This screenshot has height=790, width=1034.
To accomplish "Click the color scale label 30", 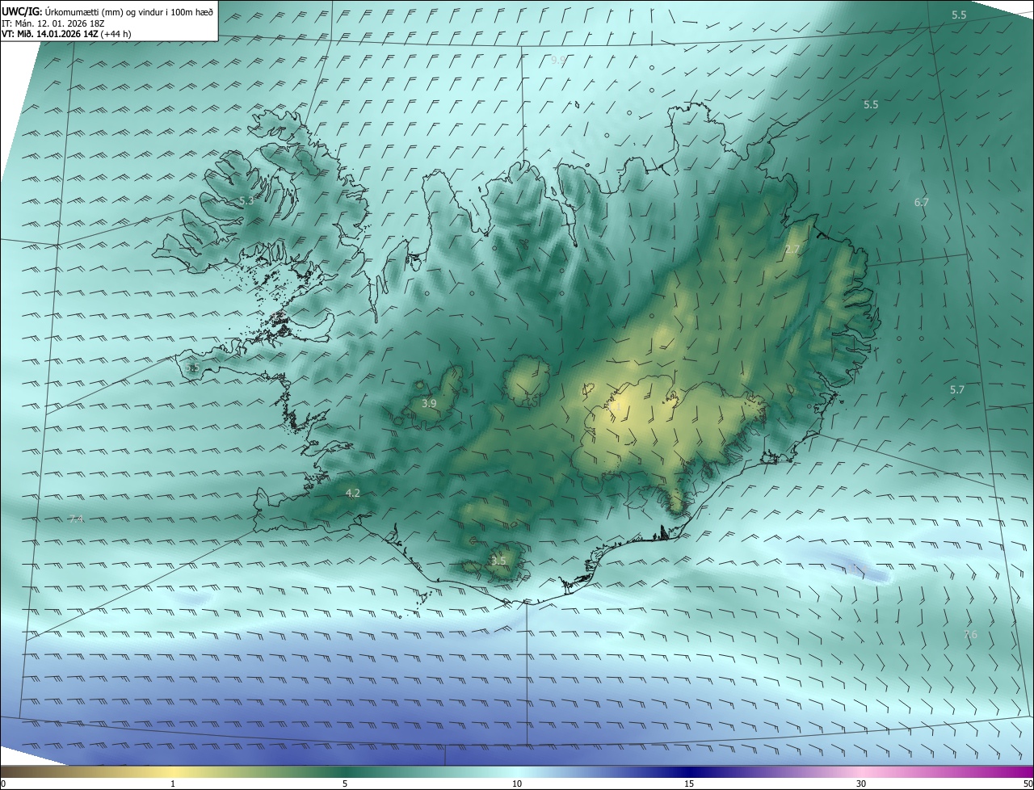I will click(861, 784).
